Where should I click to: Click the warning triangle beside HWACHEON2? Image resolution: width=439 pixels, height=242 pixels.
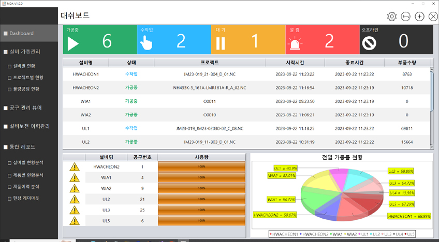click(x=75, y=167)
